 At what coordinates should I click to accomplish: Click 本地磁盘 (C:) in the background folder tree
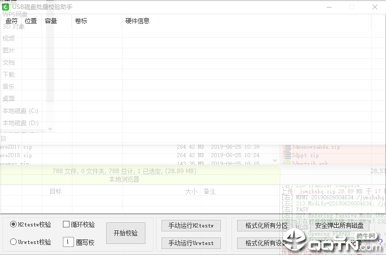[x=21, y=111]
